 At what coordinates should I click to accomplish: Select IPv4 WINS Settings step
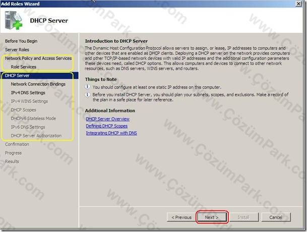tap(29, 101)
